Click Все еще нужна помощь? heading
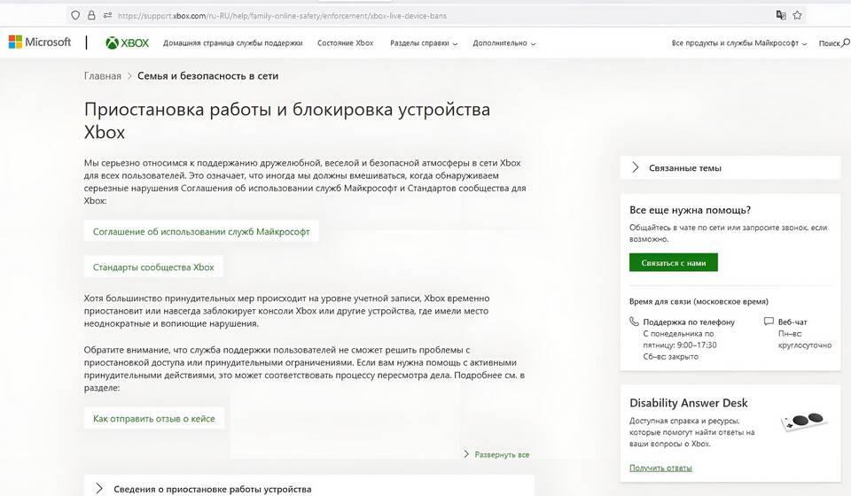The width and height of the screenshot is (851, 496). 690,210
